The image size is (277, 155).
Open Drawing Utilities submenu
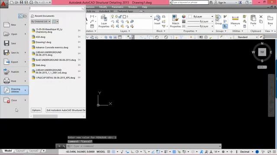[x=14, y=90]
